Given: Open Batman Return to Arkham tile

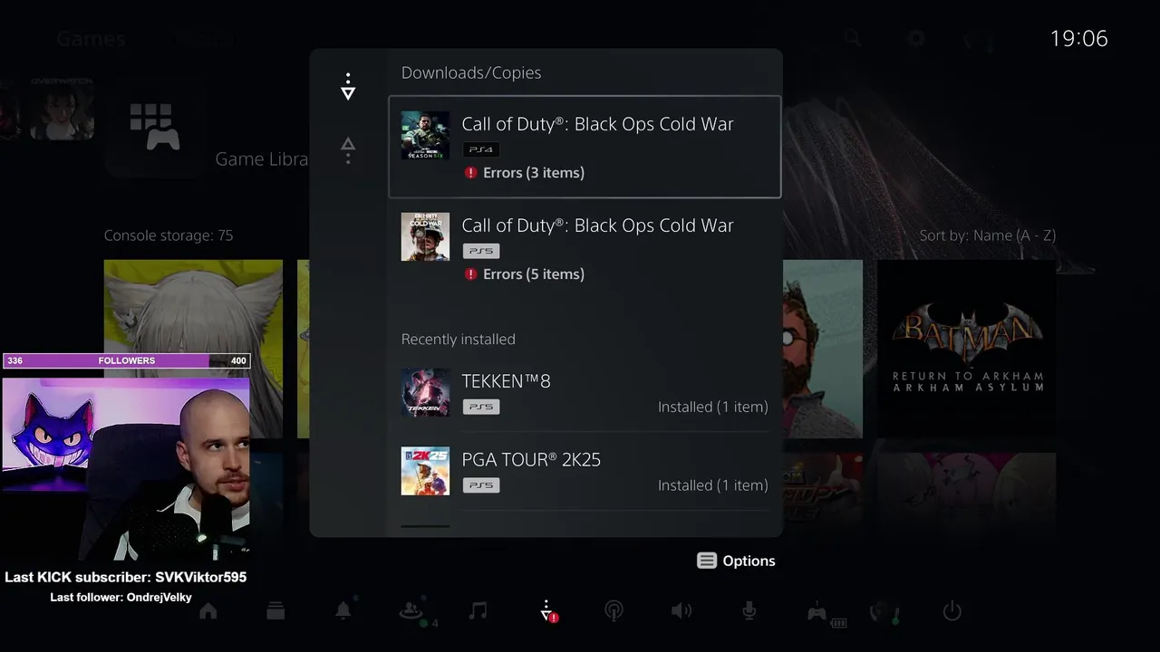Looking at the screenshot, I should click(x=967, y=349).
